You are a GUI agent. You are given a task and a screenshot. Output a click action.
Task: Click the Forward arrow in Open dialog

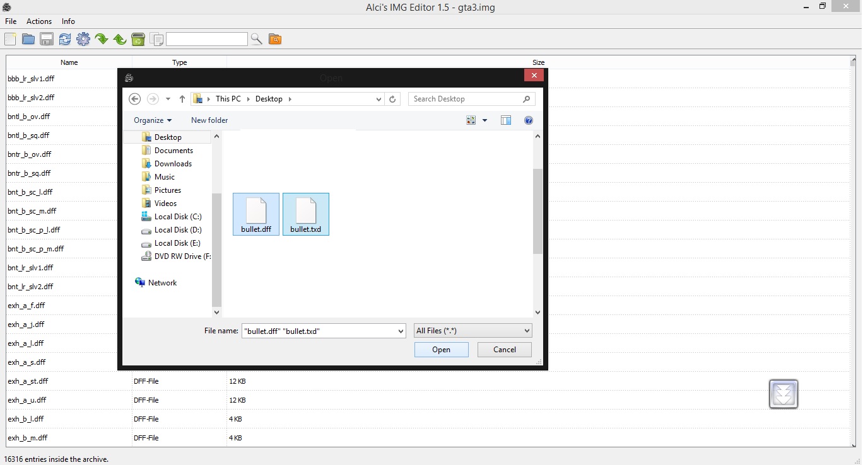tap(153, 99)
